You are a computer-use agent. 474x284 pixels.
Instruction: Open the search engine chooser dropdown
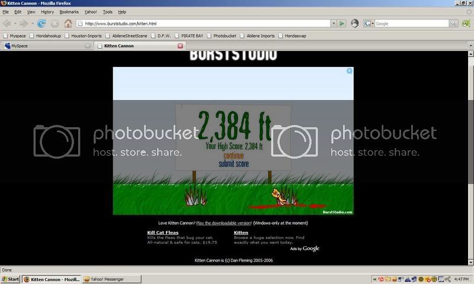tap(369, 23)
